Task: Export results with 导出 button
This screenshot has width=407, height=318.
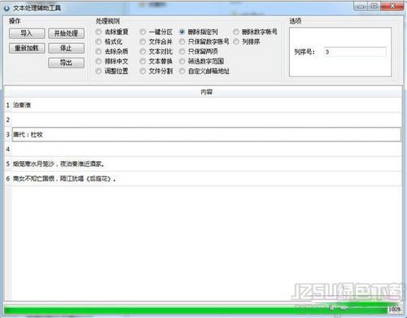Action: 66,63
